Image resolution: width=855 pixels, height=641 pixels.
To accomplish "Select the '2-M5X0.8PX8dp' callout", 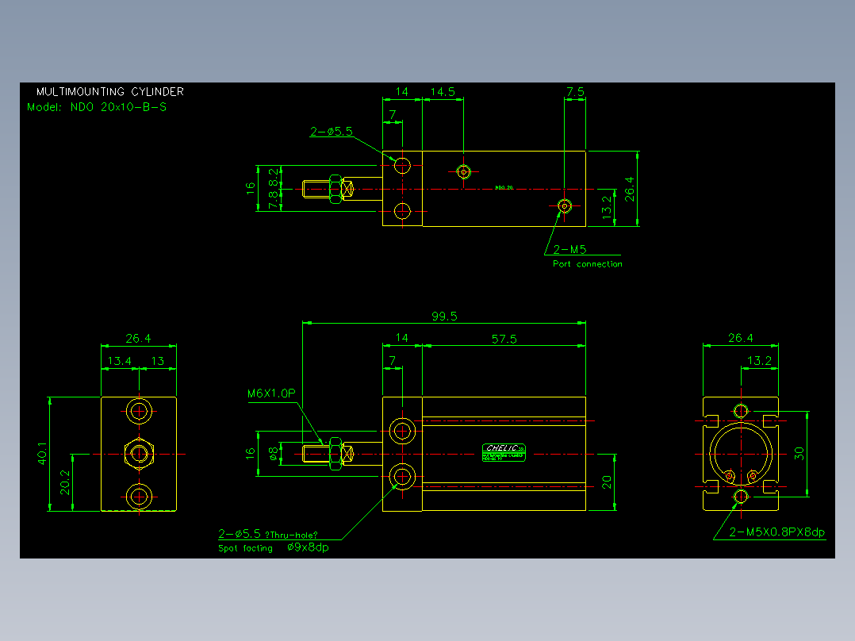I will [777, 532].
